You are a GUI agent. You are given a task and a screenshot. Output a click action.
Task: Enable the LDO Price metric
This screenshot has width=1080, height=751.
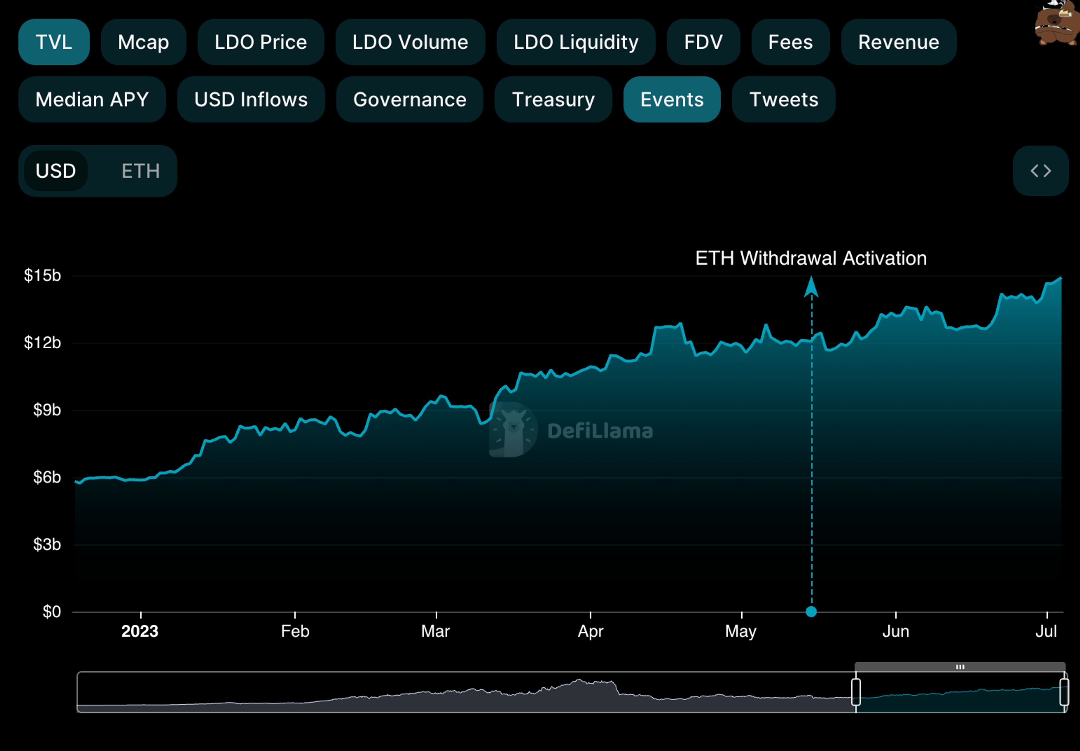coord(261,42)
